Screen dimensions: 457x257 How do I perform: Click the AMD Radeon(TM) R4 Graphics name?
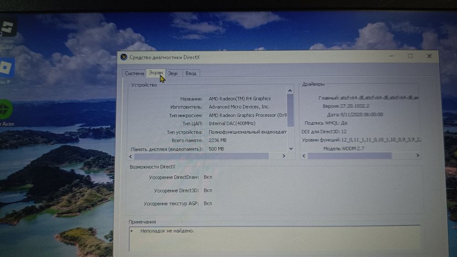[239, 99]
